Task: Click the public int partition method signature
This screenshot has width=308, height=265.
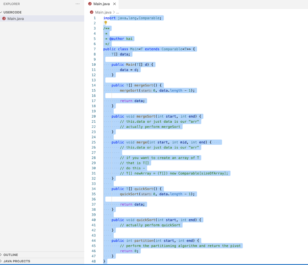Action: (x=156, y=240)
